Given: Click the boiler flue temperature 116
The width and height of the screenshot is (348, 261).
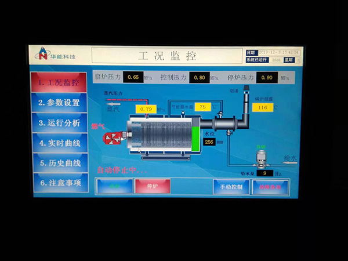Looking at the screenshot, I should pyautogui.click(x=263, y=107).
